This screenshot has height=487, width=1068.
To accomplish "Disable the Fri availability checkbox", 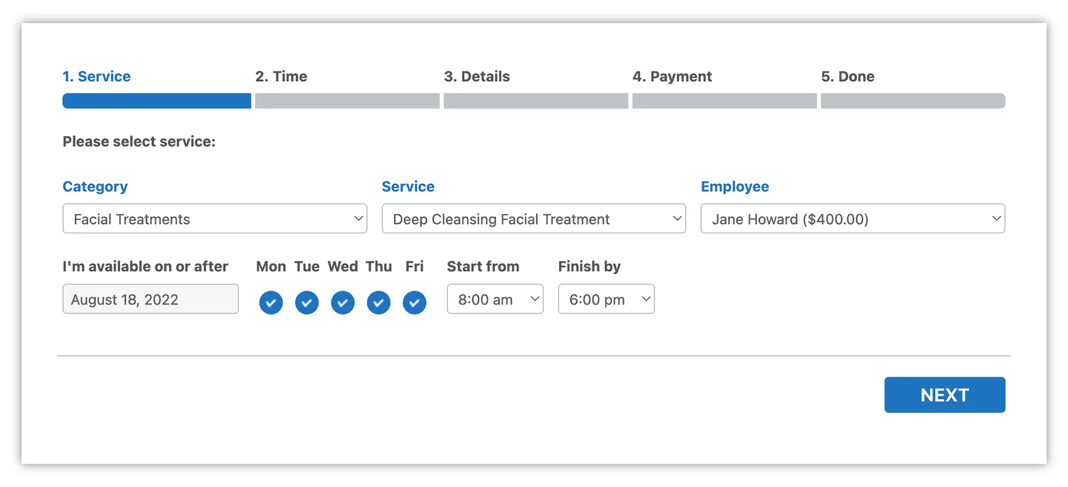I will (x=414, y=302).
